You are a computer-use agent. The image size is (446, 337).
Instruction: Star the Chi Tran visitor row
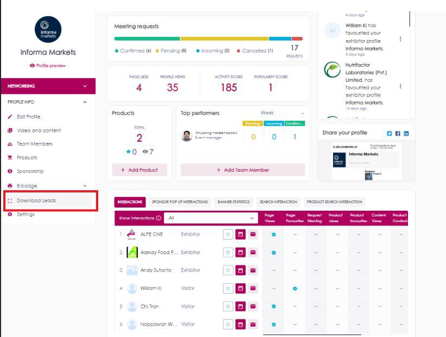coord(228,306)
